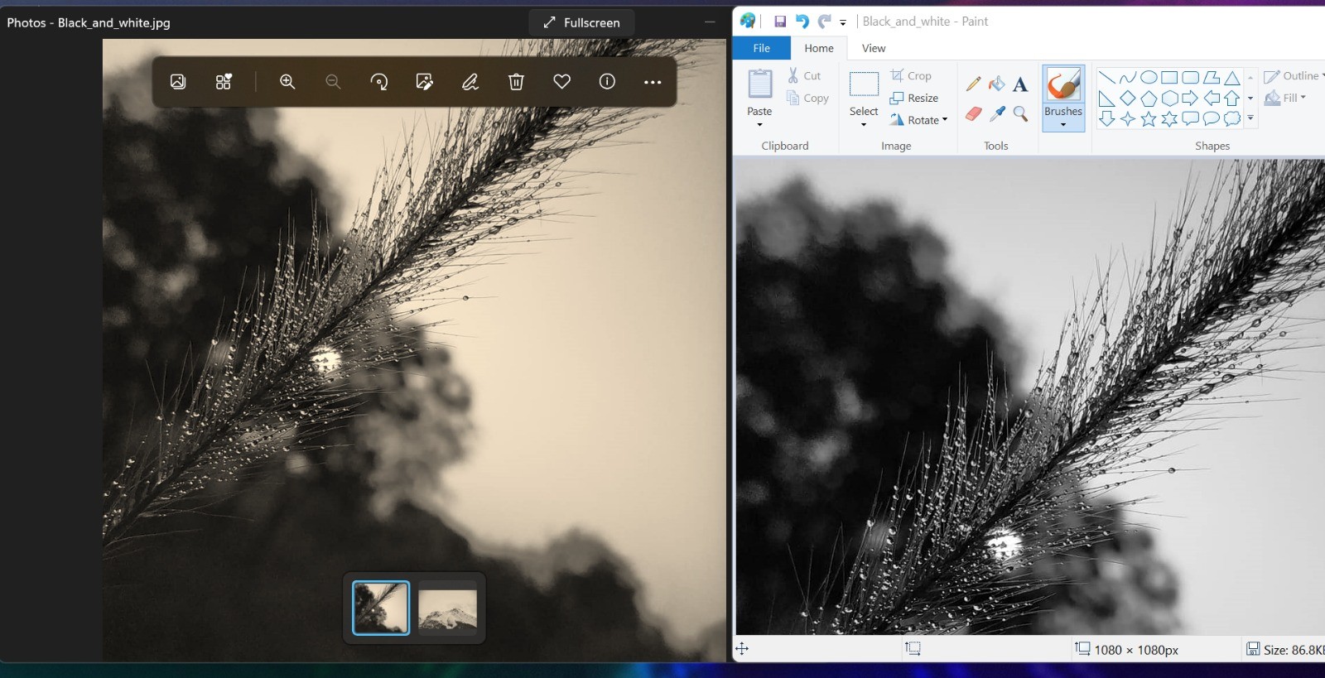Viewport: 1325px width, 678px height.
Task: Open Customize Quick Access Toolbar dropdown
Action: (x=843, y=22)
